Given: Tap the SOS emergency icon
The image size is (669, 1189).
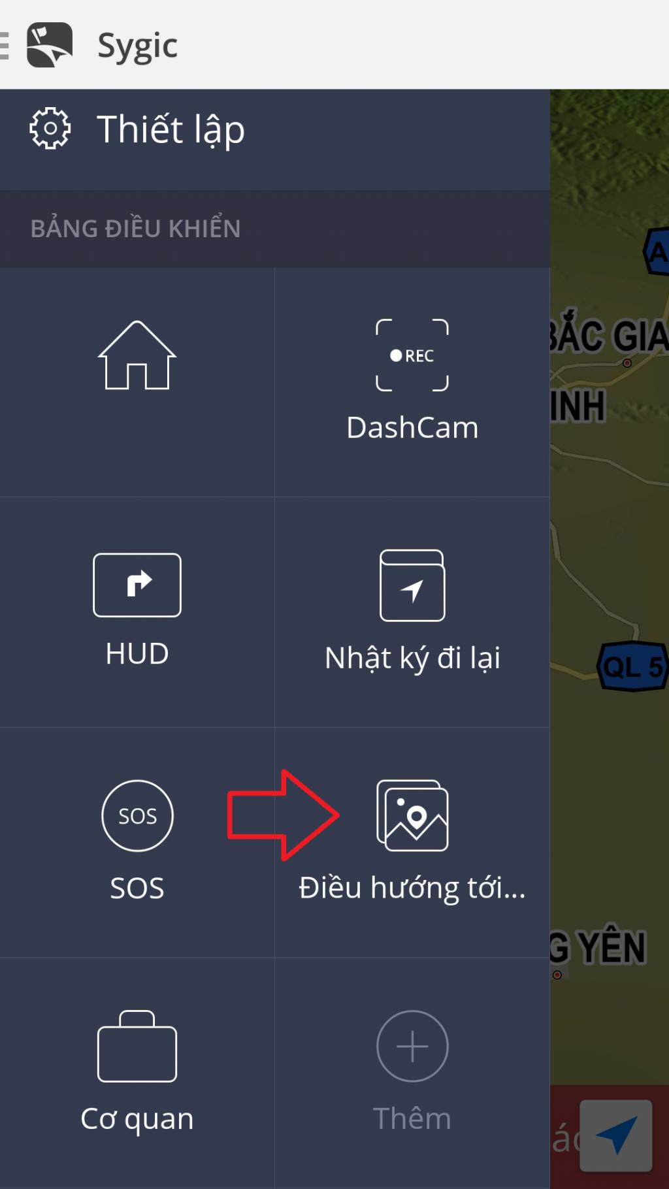Looking at the screenshot, I should click(137, 816).
